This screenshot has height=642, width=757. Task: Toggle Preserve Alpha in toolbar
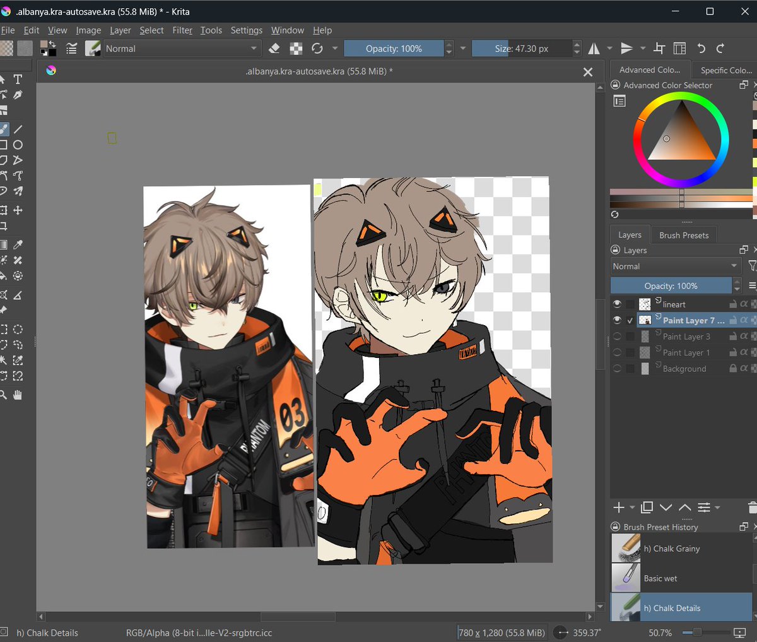pos(296,49)
